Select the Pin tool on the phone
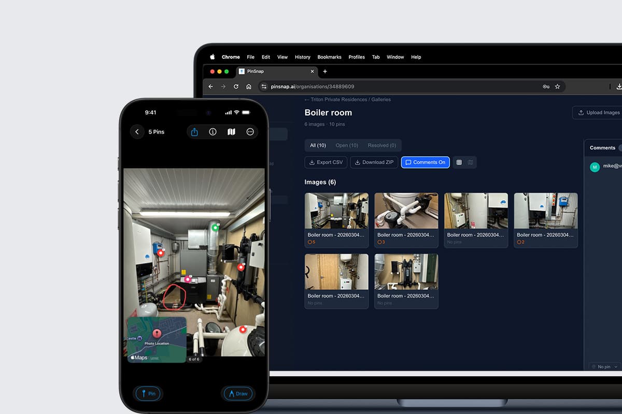This screenshot has height=414, width=622. click(148, 393)
